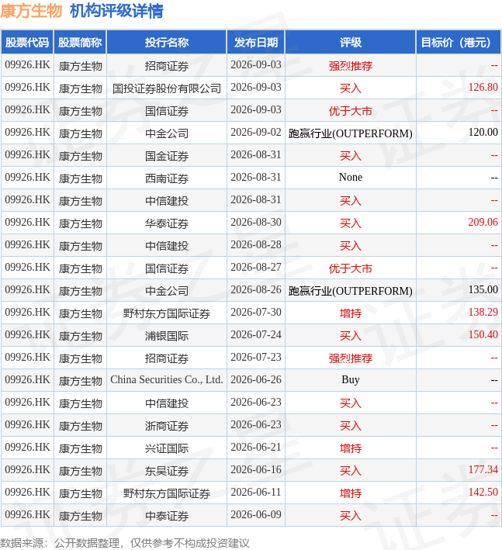Select the 国投证券股份有限公司 cell
502x550 pixels.
coord(167,88)
